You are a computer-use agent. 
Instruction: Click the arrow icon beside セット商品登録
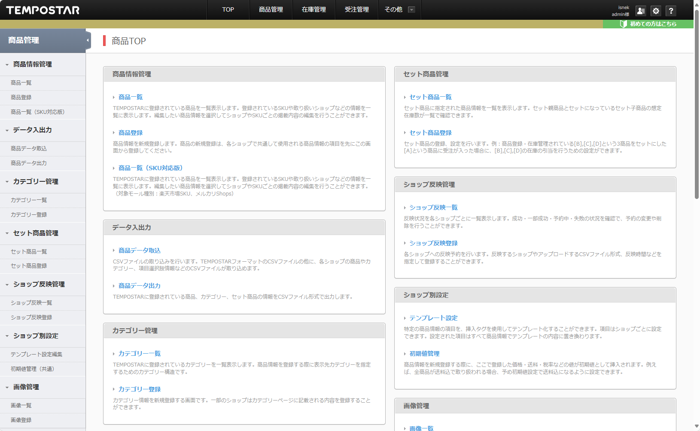point(405,133)
